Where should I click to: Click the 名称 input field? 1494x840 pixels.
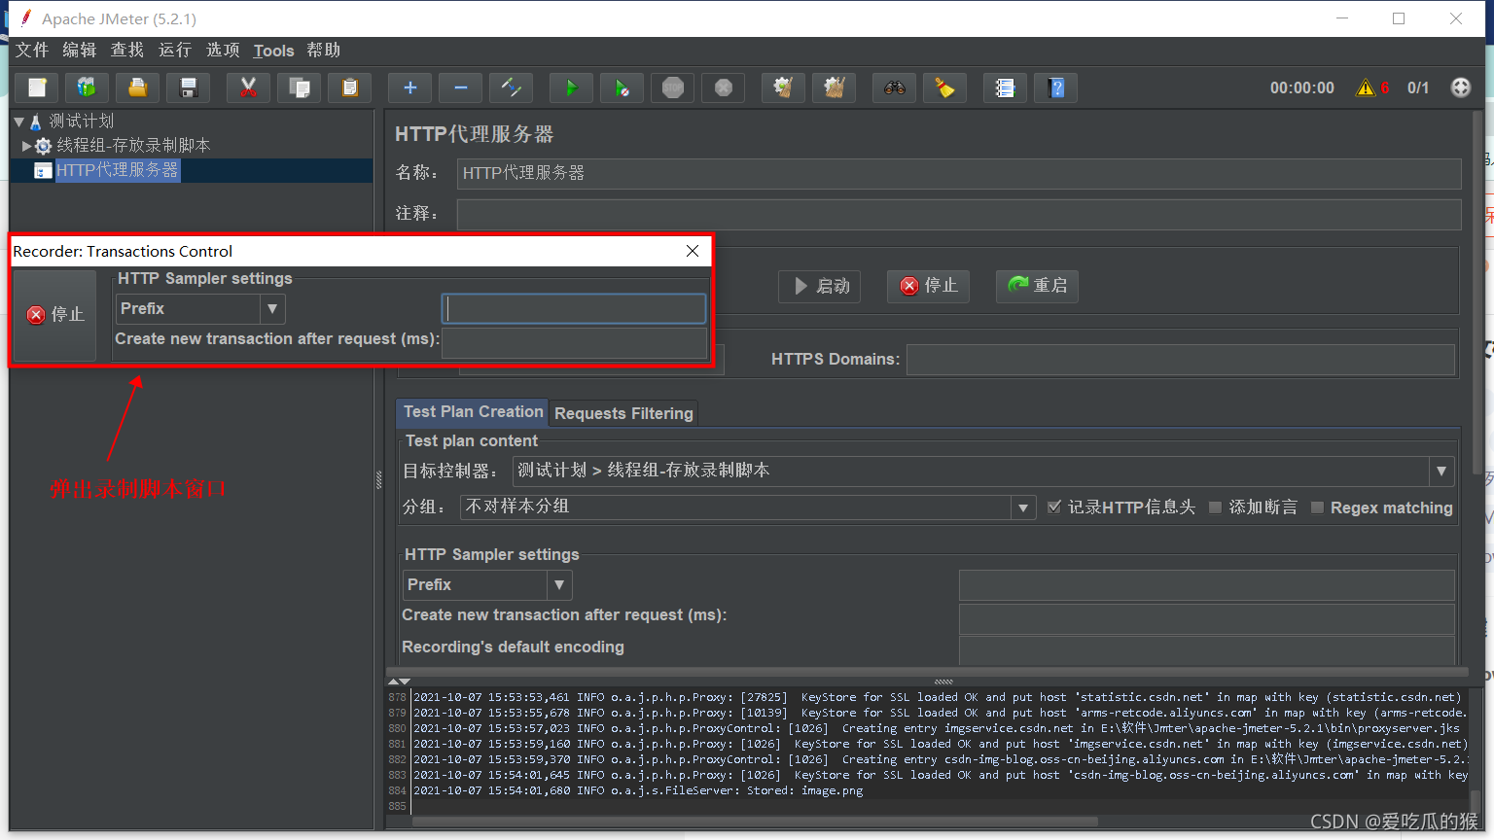(959, 174)
